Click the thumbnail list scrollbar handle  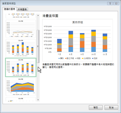coord(38,46)
